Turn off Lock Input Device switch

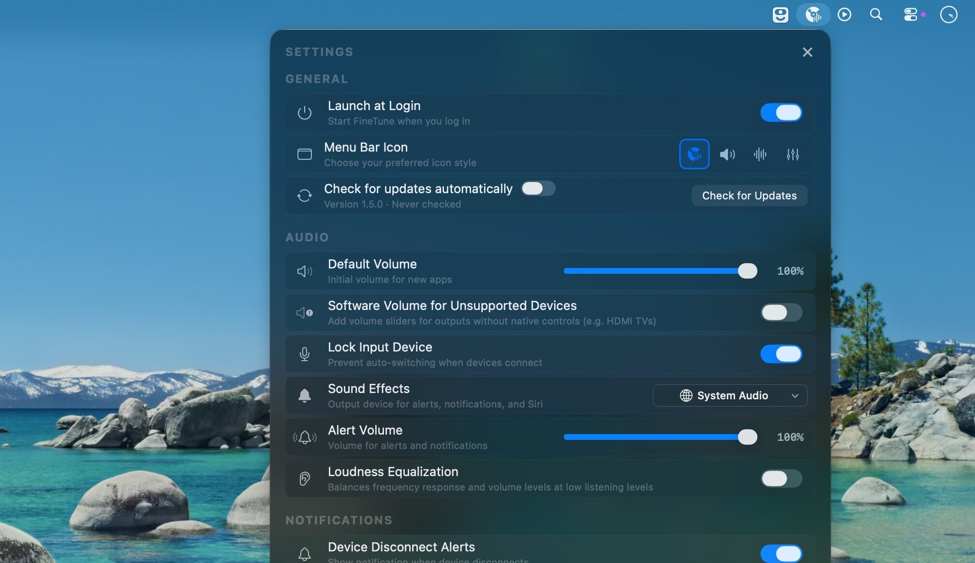[781, 354]
